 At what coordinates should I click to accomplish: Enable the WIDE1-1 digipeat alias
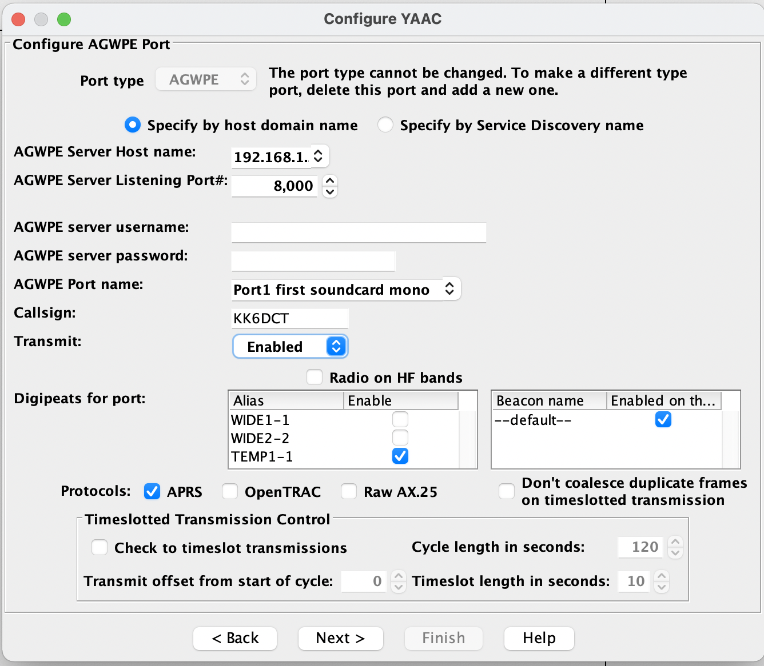point(400,419)
